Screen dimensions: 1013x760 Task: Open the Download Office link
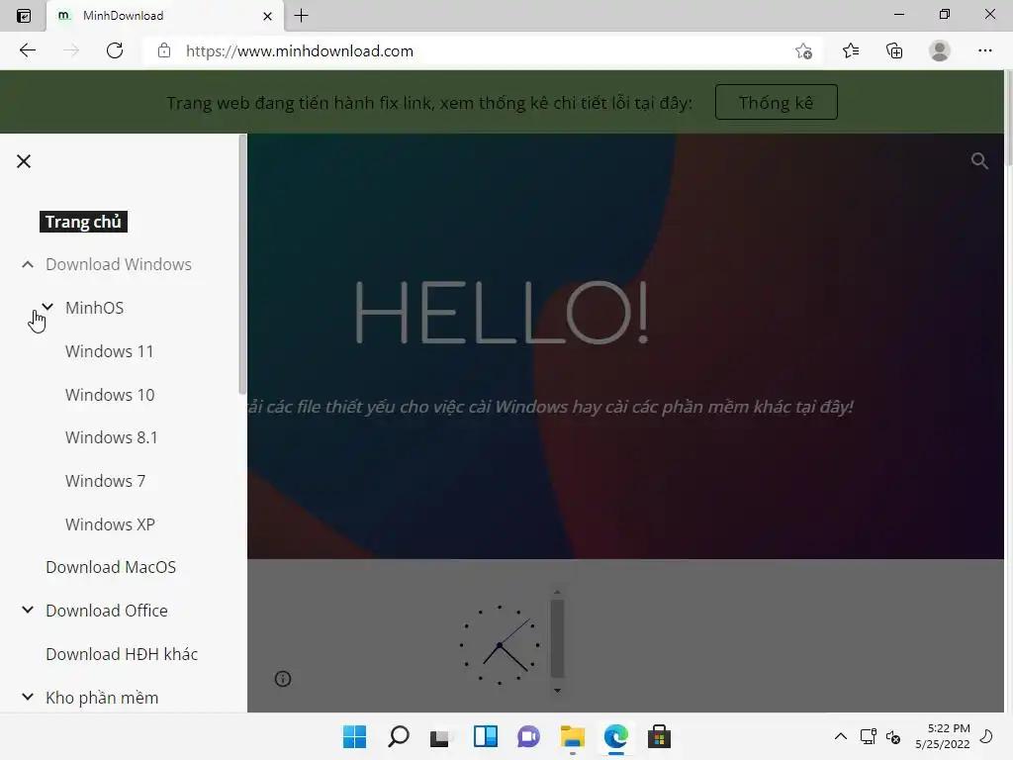click(x=107, y=611)
